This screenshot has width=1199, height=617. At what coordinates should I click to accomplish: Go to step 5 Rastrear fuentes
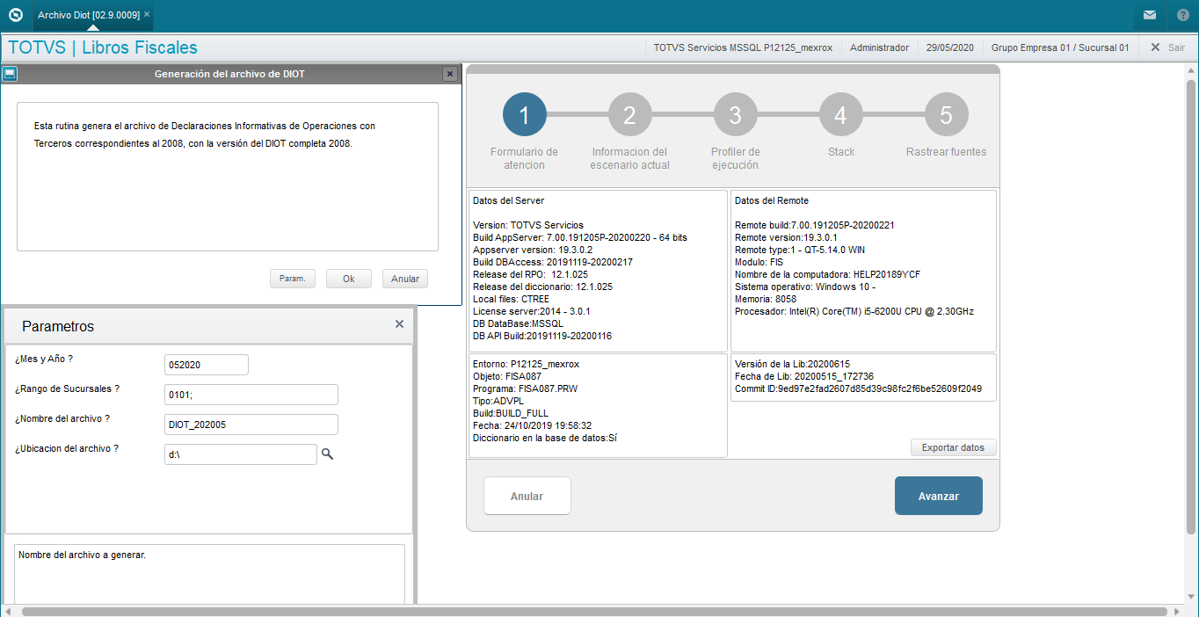[x=947, y=115]
